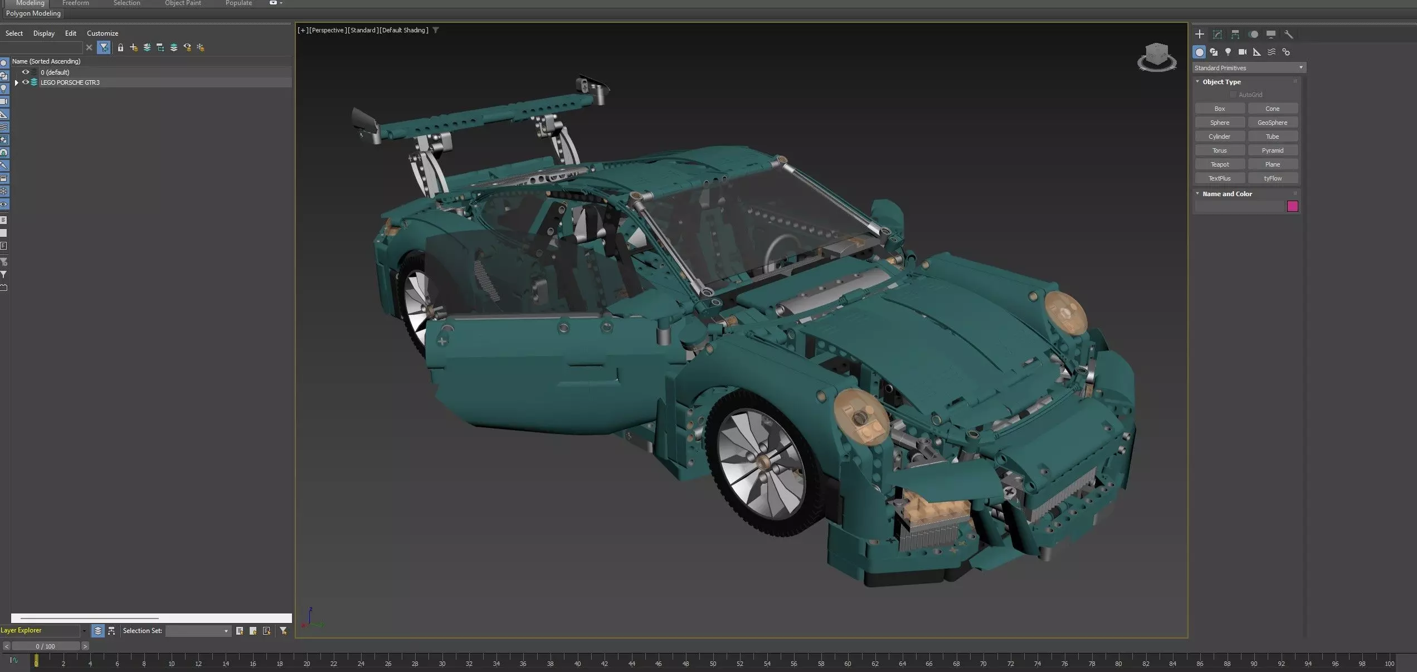
Task: Select the Shapes category in Create panel
Action: click(x=1214, y=52)
